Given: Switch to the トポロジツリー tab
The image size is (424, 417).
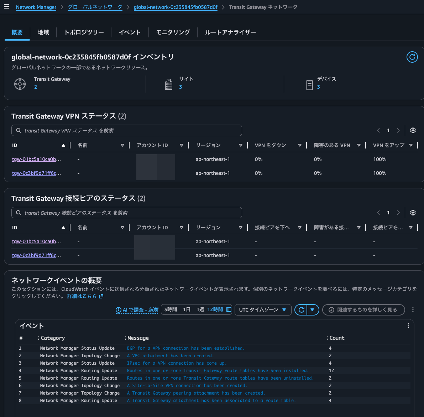Looking at the screenshot, I should (84, 32).
